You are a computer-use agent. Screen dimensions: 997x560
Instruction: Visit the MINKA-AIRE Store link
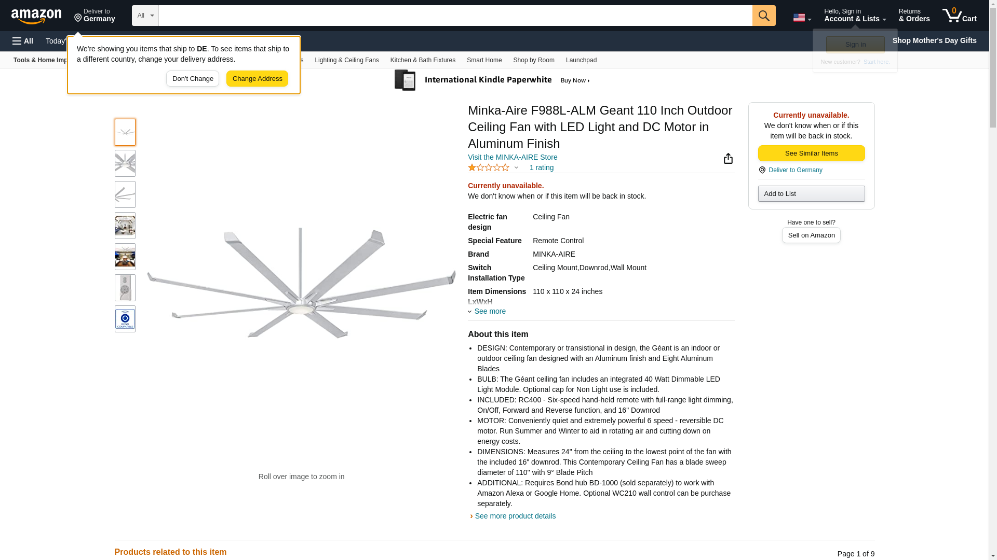tap(512, 157)
